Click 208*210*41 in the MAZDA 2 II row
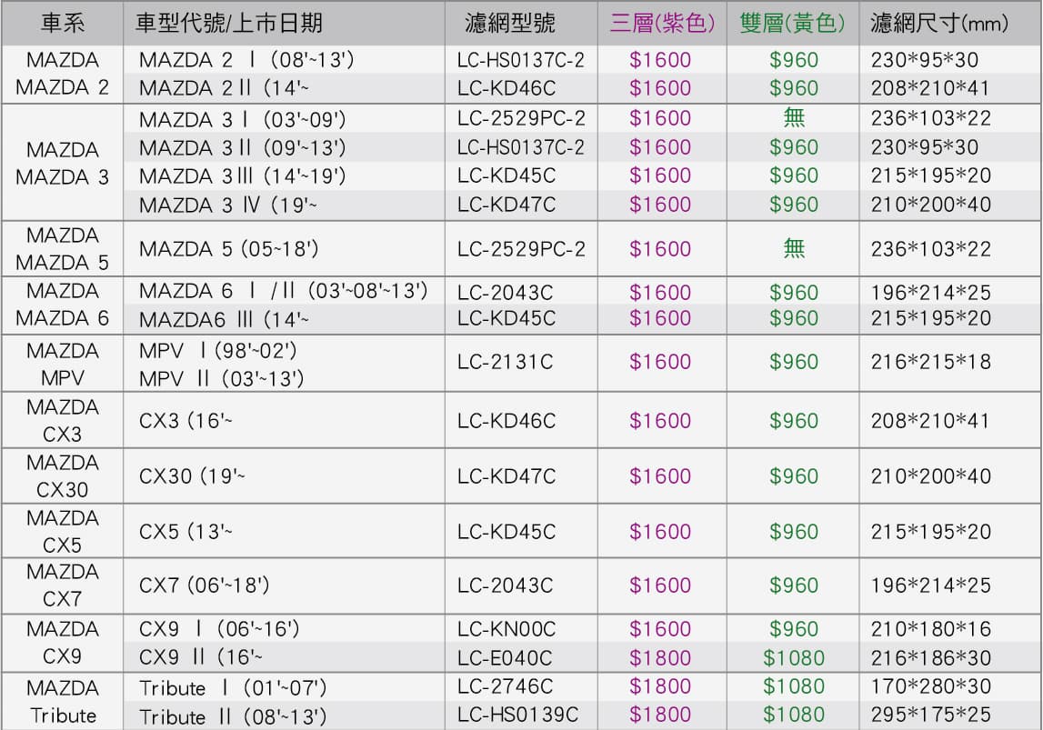 (930, 88)
